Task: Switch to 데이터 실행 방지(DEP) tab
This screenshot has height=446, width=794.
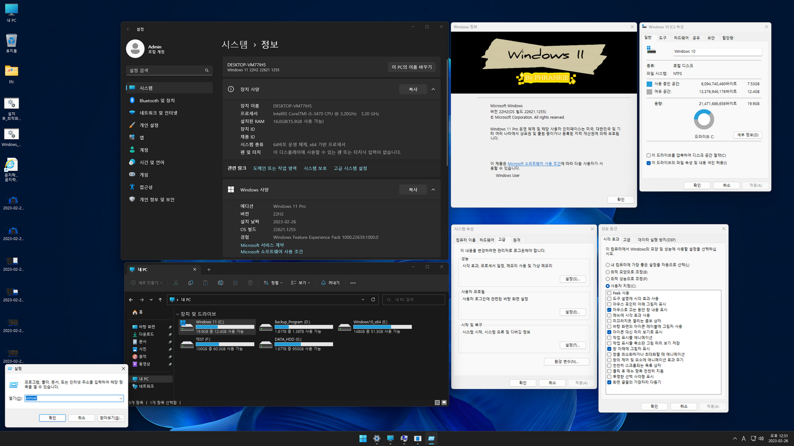Action: (x=657, y=240)
